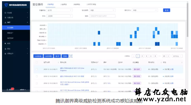Go to the next page with the right arrow
Screen dimensions: 191x105
pyautogui.click(x=168, y=56)
